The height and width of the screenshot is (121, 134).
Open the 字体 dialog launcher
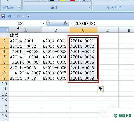(89, 7)
